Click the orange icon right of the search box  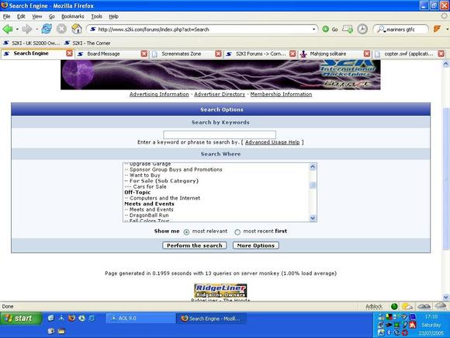(437, 29)
